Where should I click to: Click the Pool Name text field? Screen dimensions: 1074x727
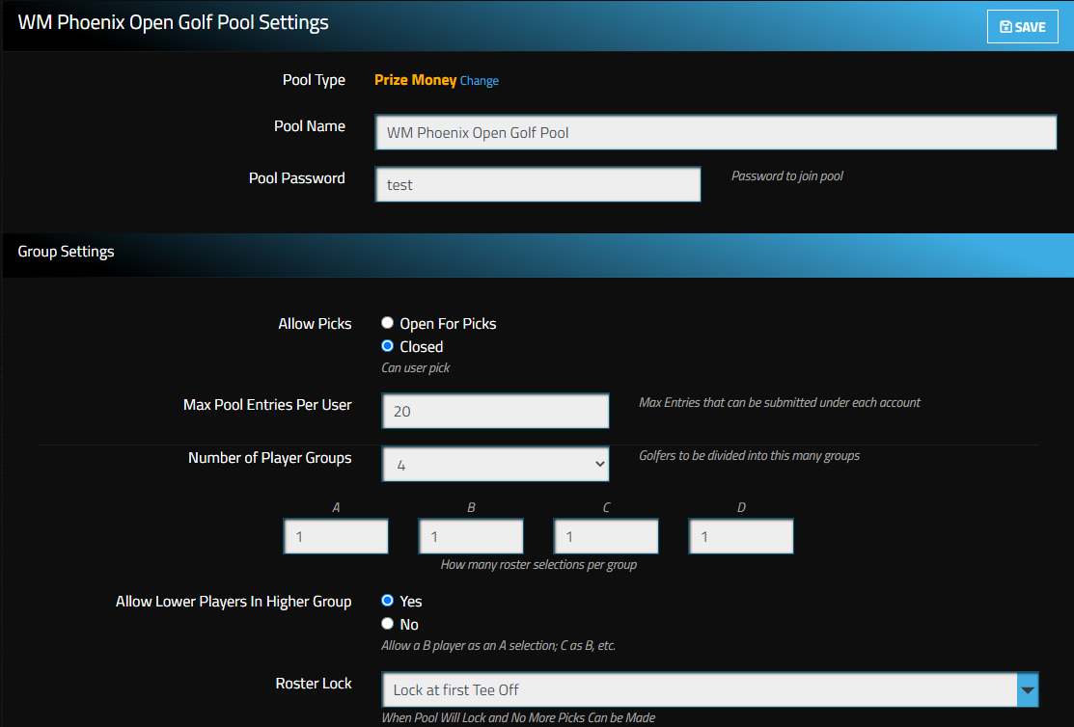[714, 132]
